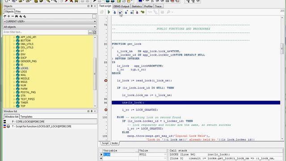Expand the APP_LOG_API tree node
286x161 pixels.
coord(14,37)
